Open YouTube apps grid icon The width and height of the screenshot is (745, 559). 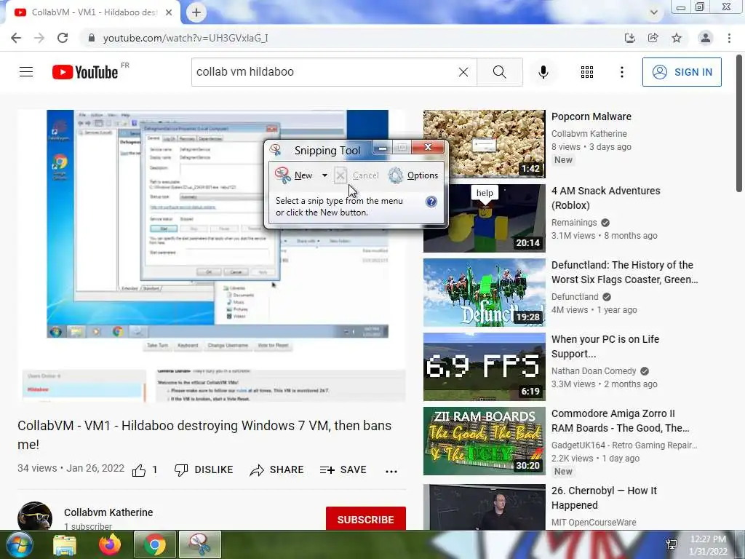[587, 72]
